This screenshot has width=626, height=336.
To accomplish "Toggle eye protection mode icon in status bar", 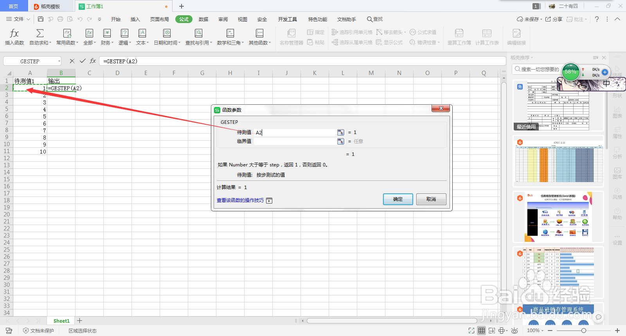I will (515, 331).
